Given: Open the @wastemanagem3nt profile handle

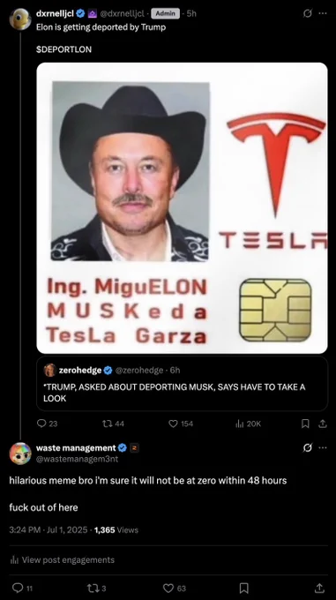Looking at the screenshot, I should [x=77, y=459].
